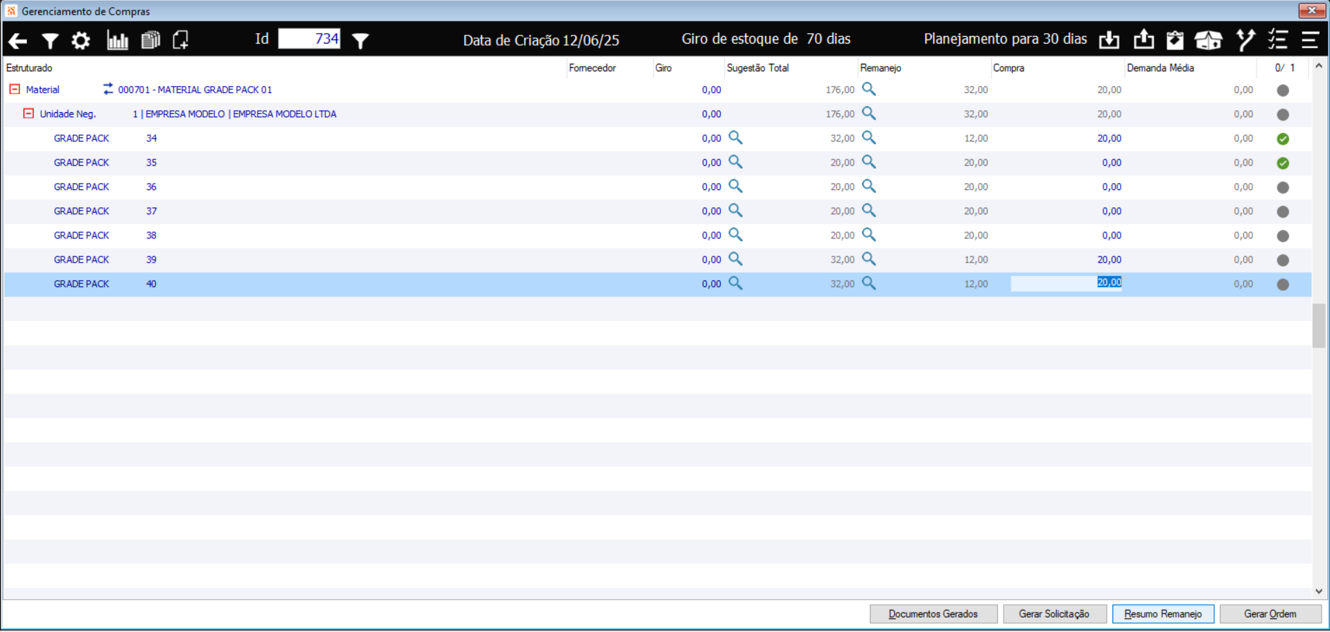Click the swap arrows icon beside Material

pos(108,89)
